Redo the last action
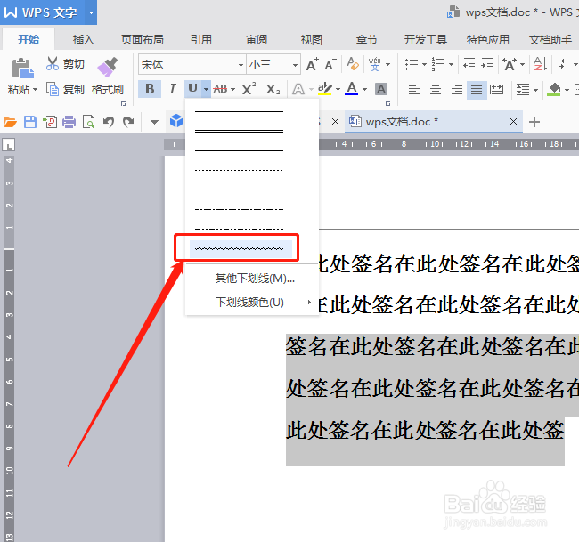The width and height of the screenshot is (579, 542). [x=128, y=122]
